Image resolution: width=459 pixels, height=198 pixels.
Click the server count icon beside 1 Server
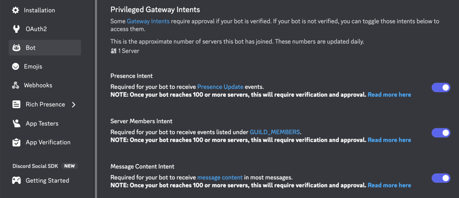(x=113, y=51)
